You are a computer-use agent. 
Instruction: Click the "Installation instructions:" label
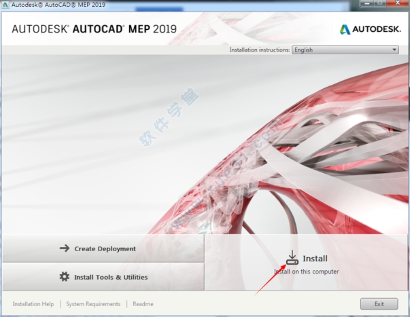tap(259, 50)
